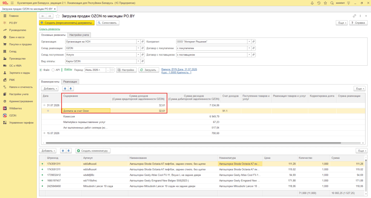
Task: Open the Склад поступления dropdown arrow
Action: pos(138,54)
